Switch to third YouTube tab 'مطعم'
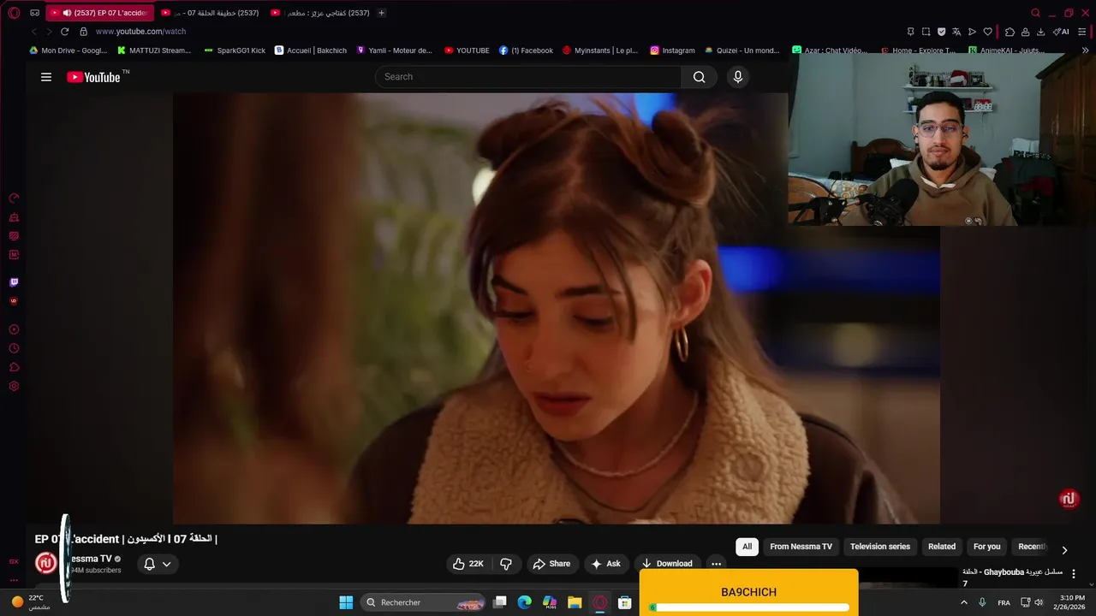The height and width of the screenshot is (616, 1096). 319,13
